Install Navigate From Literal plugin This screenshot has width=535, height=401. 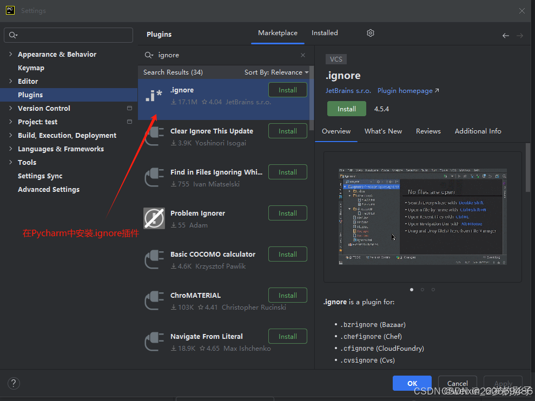coord(288,337)
